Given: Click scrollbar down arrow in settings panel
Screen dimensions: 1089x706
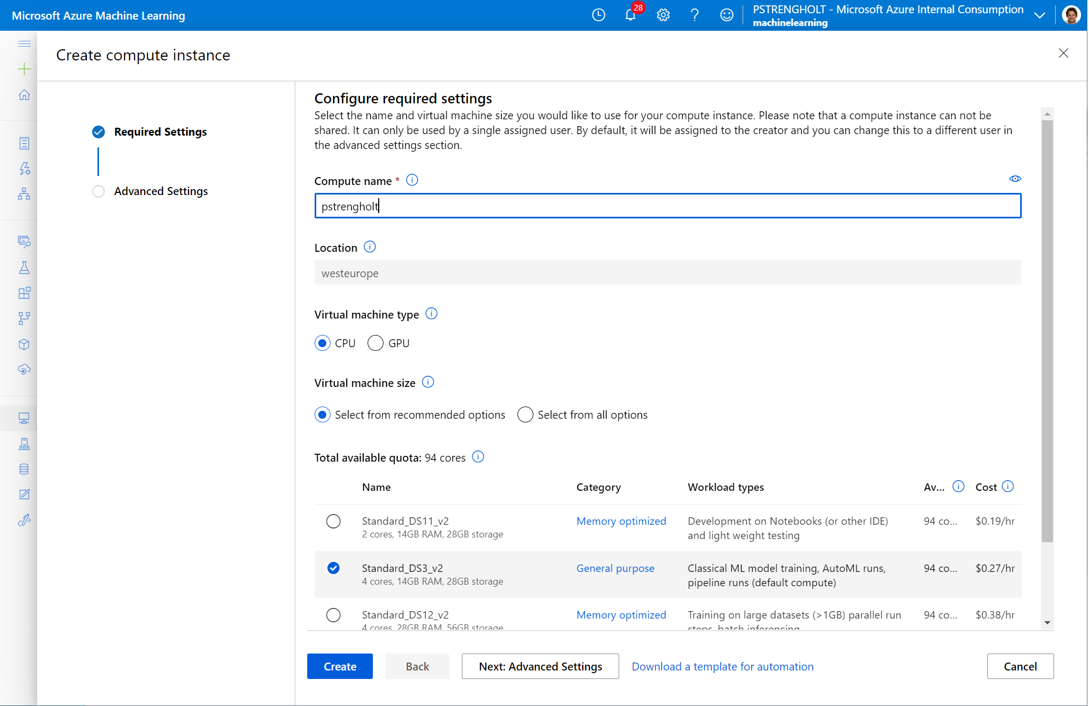Looking at the screenshot, I should tap(1047, 623).
